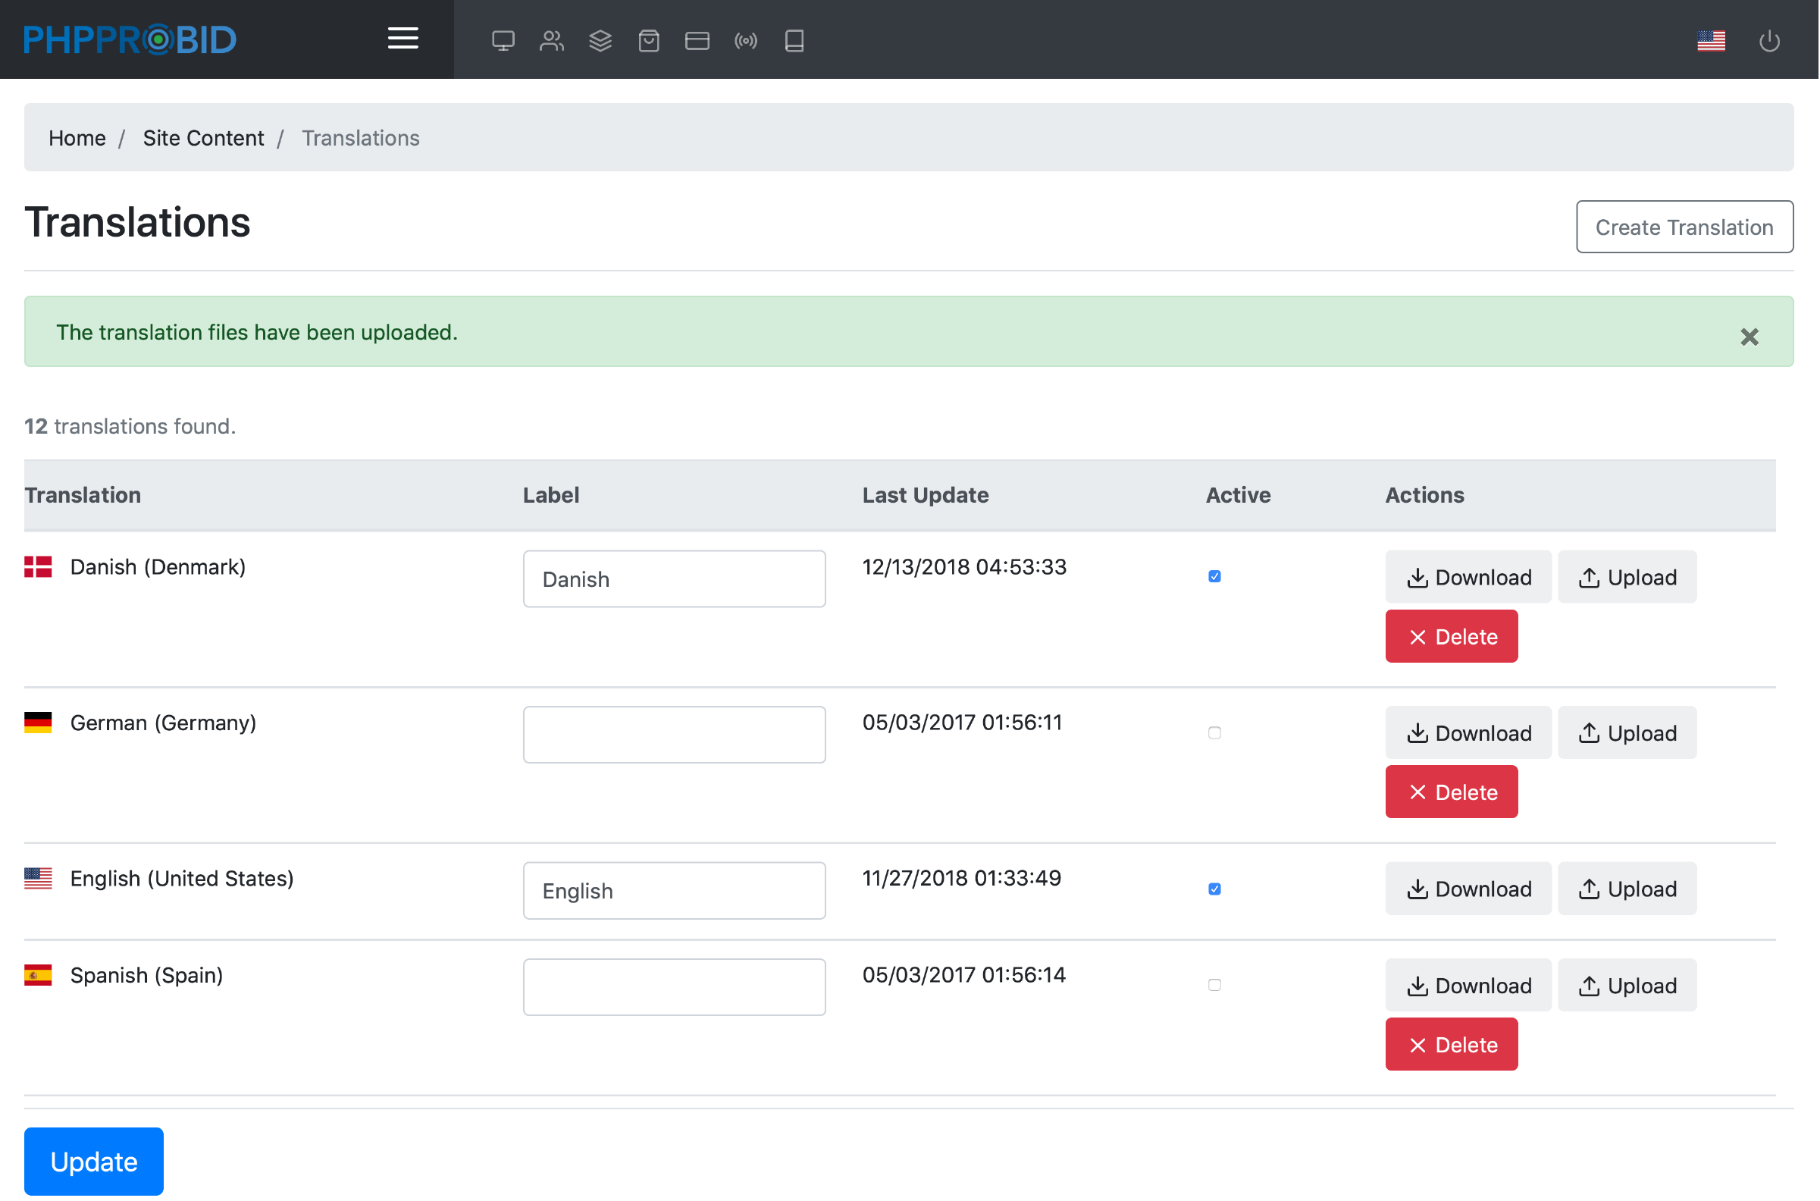Image resolution: width=1820 pixels, height=1201 pixels.
Task: Go to Site Content breadcrumb
Action: 203,138
